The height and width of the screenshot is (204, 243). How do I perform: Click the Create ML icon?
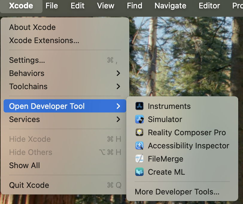139,172
